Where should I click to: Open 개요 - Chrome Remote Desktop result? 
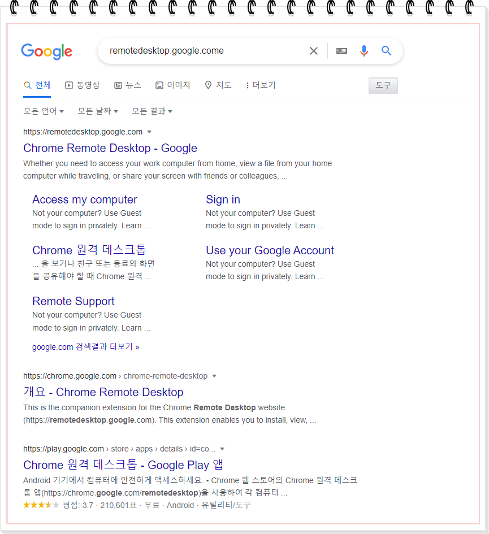[103, 392]
